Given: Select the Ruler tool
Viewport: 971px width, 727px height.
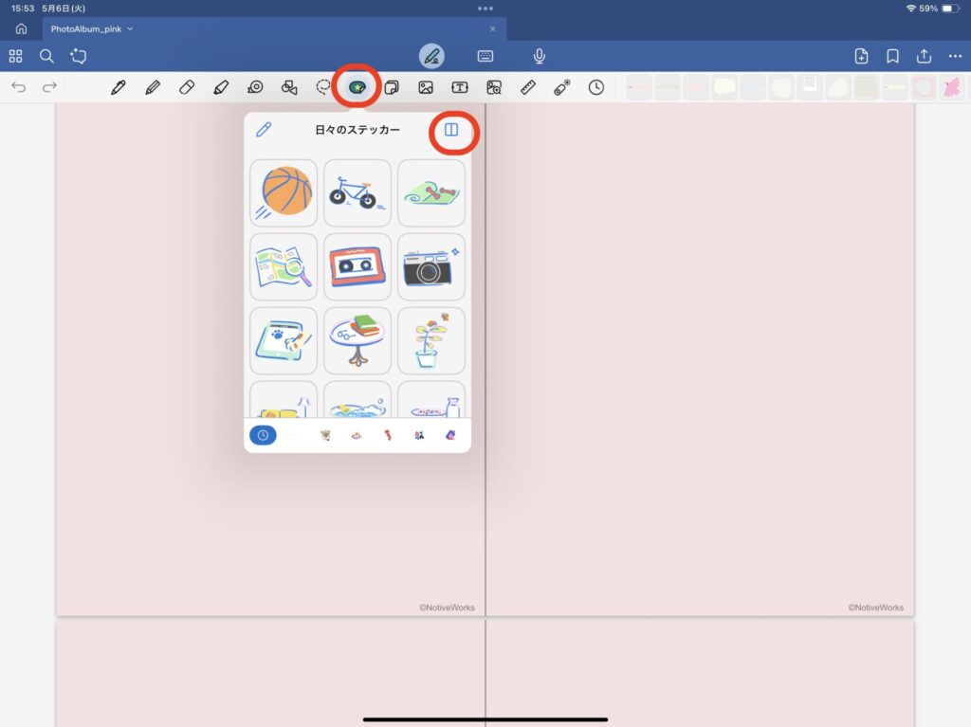Looking at the screenshot, I should [527, 87].
